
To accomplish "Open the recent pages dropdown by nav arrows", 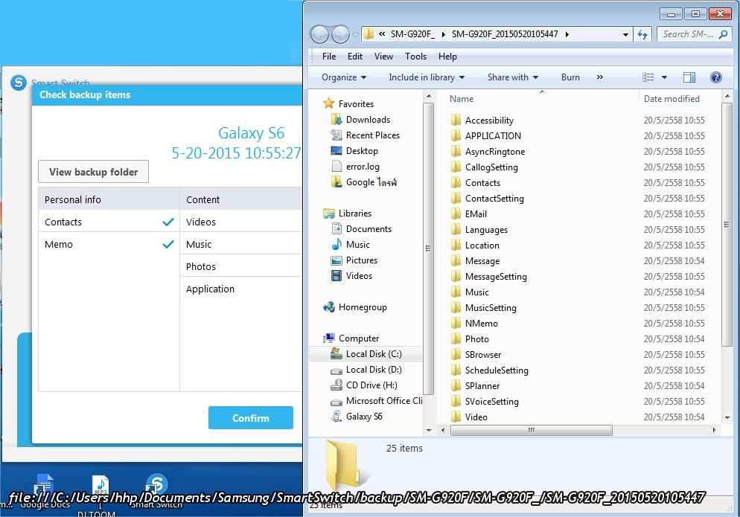I will coord(355,34).
